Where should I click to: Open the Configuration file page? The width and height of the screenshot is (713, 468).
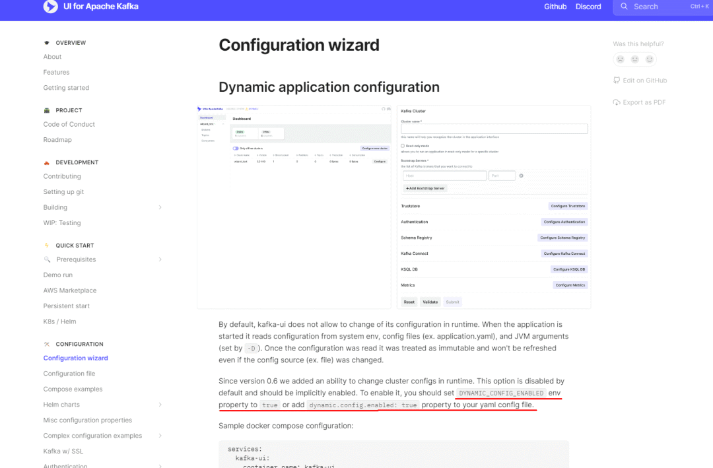coord(69,374)
